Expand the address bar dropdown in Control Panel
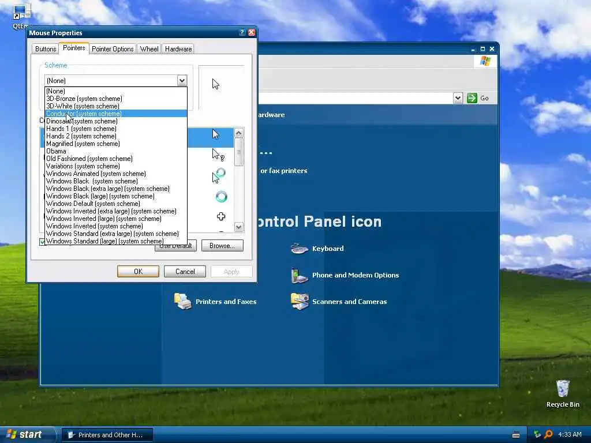 [x=458, y=98]
